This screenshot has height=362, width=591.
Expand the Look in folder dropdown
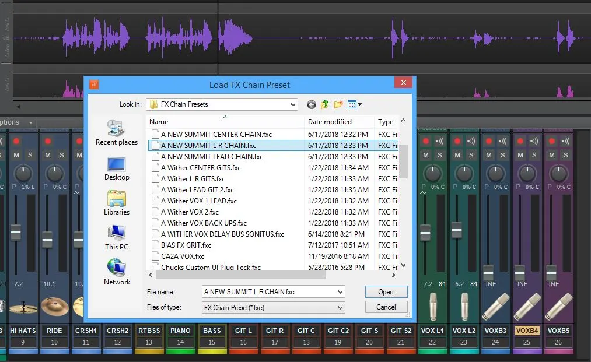[x=293, y=105]
